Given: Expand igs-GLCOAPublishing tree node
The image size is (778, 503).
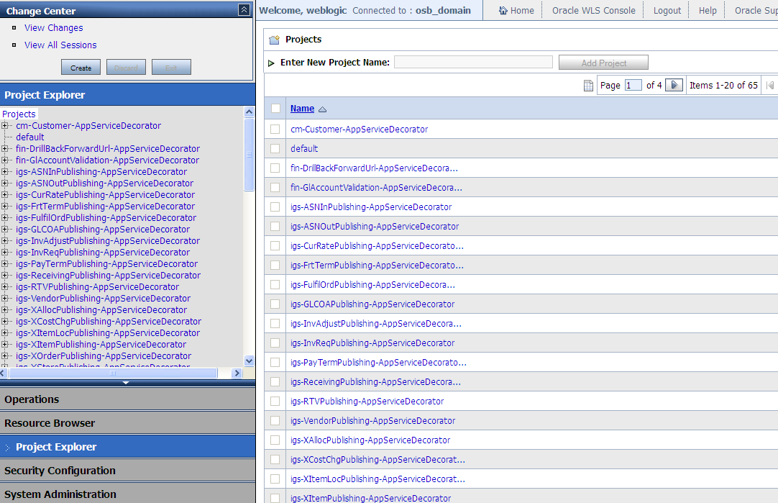Looking at the screenshot, I should pyautogui.click(x=4, y=229).
